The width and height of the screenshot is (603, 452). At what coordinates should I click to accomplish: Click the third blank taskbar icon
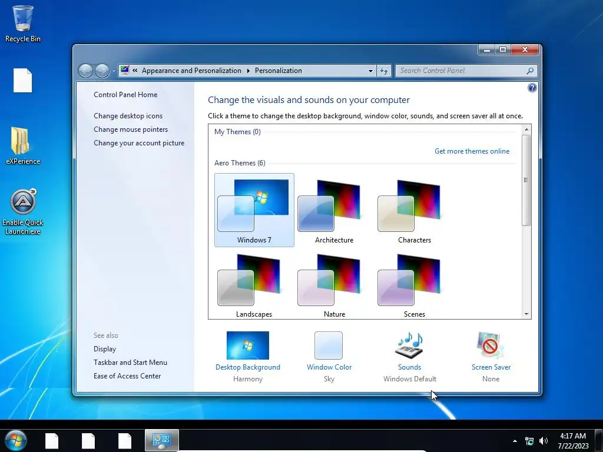coord(125,441)
